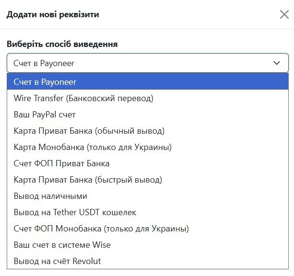Click the word Revolut in last option
The height and width of the screenshot is (276, 294).
coord(87,261)
